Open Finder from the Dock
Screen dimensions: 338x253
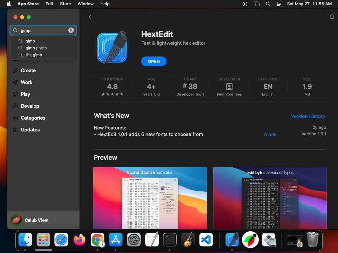[25, 239]
